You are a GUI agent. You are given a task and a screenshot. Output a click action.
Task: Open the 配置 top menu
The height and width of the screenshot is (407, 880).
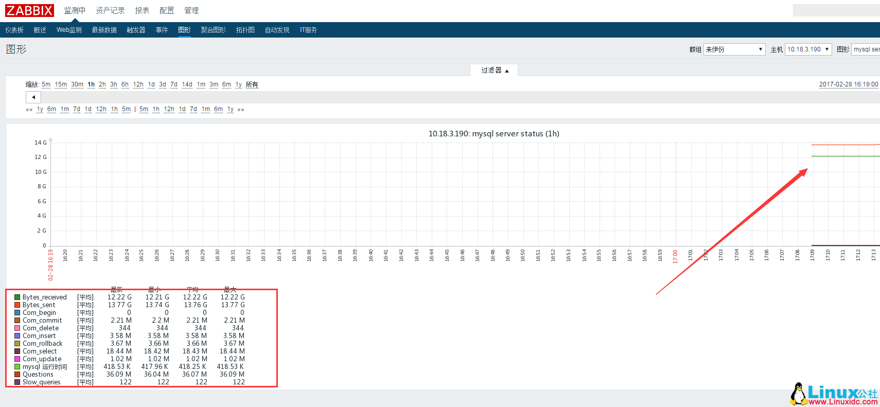coord(167,10)
